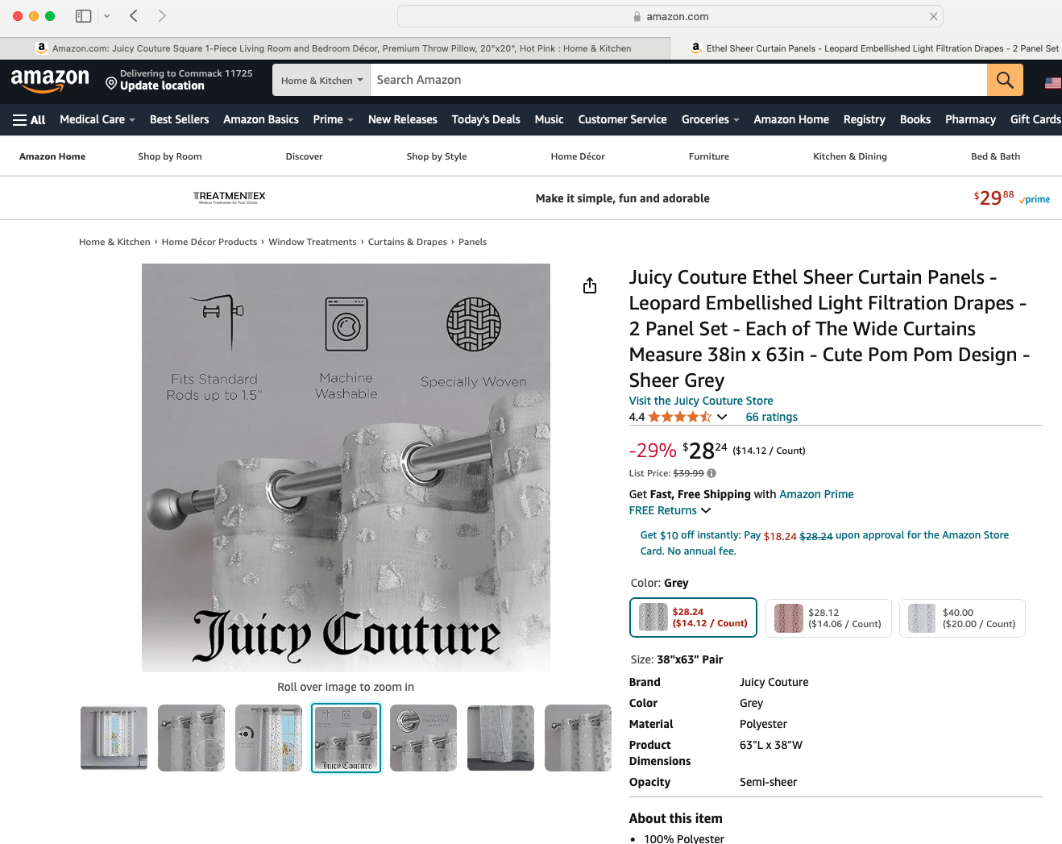The height and width of the screenshot is (844, 1062).
Task: Click the orange search magnifier button
Action: (x=1005, y=80)
